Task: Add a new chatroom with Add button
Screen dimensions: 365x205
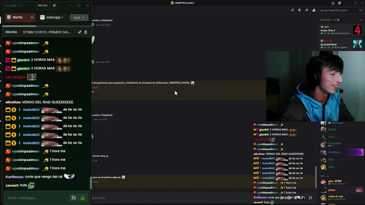Action: tap(79, 18)
